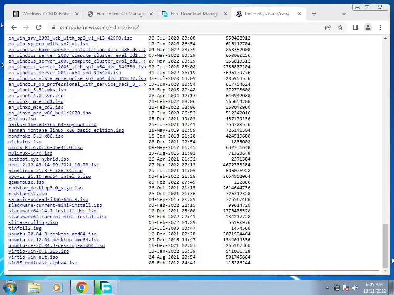Share this page using the share icon
394x295 pixels.
tap(328, 27)
